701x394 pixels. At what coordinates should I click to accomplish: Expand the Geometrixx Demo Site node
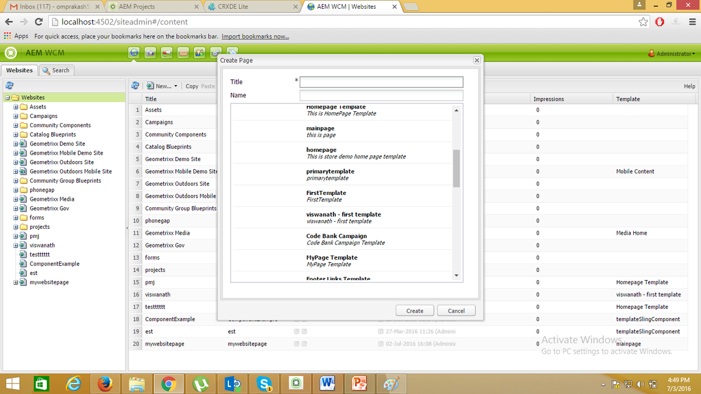16,144
